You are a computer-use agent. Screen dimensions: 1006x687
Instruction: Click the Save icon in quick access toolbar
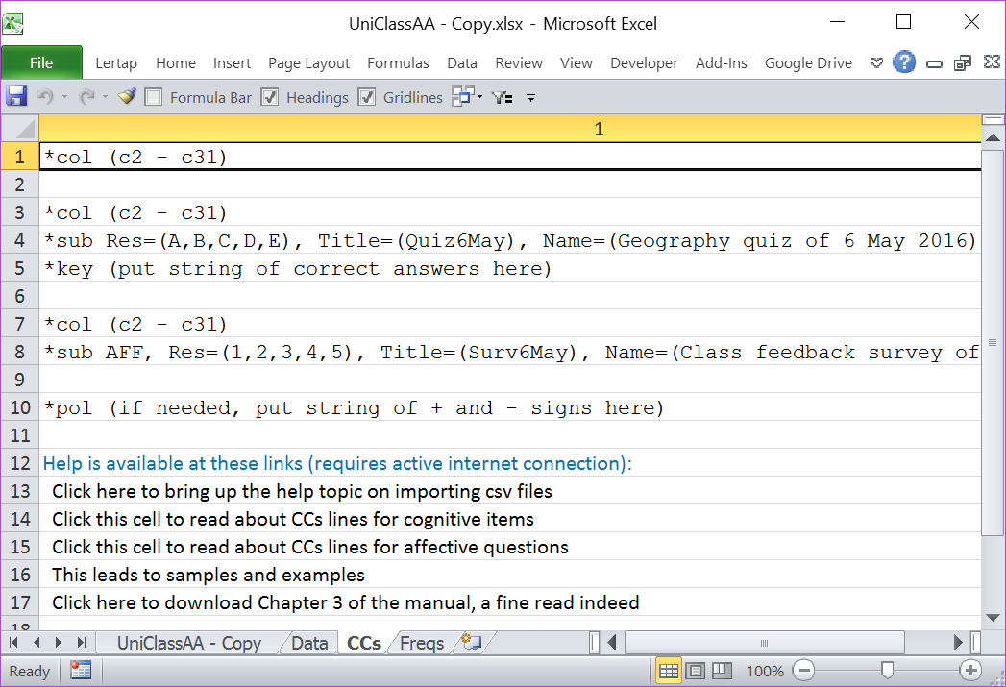point(16,96)
